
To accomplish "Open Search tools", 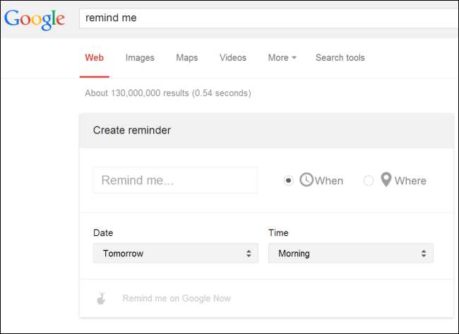I will tap(340, 58).
